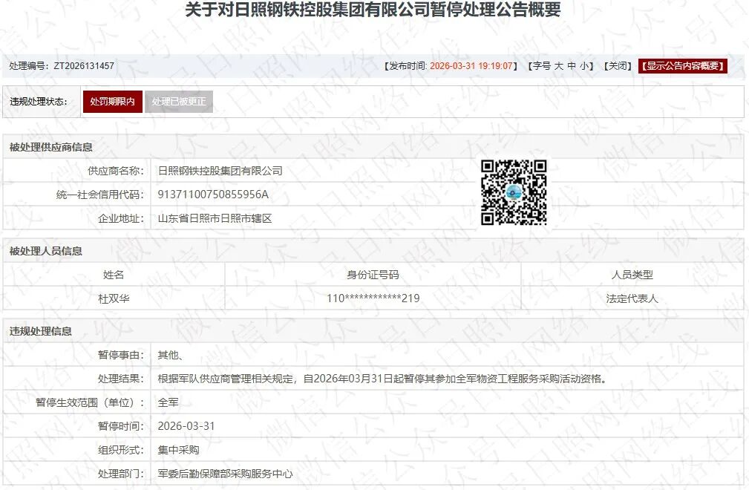Click the 人员类型 column header
The image size is (749, 490).
pos(632,275)
